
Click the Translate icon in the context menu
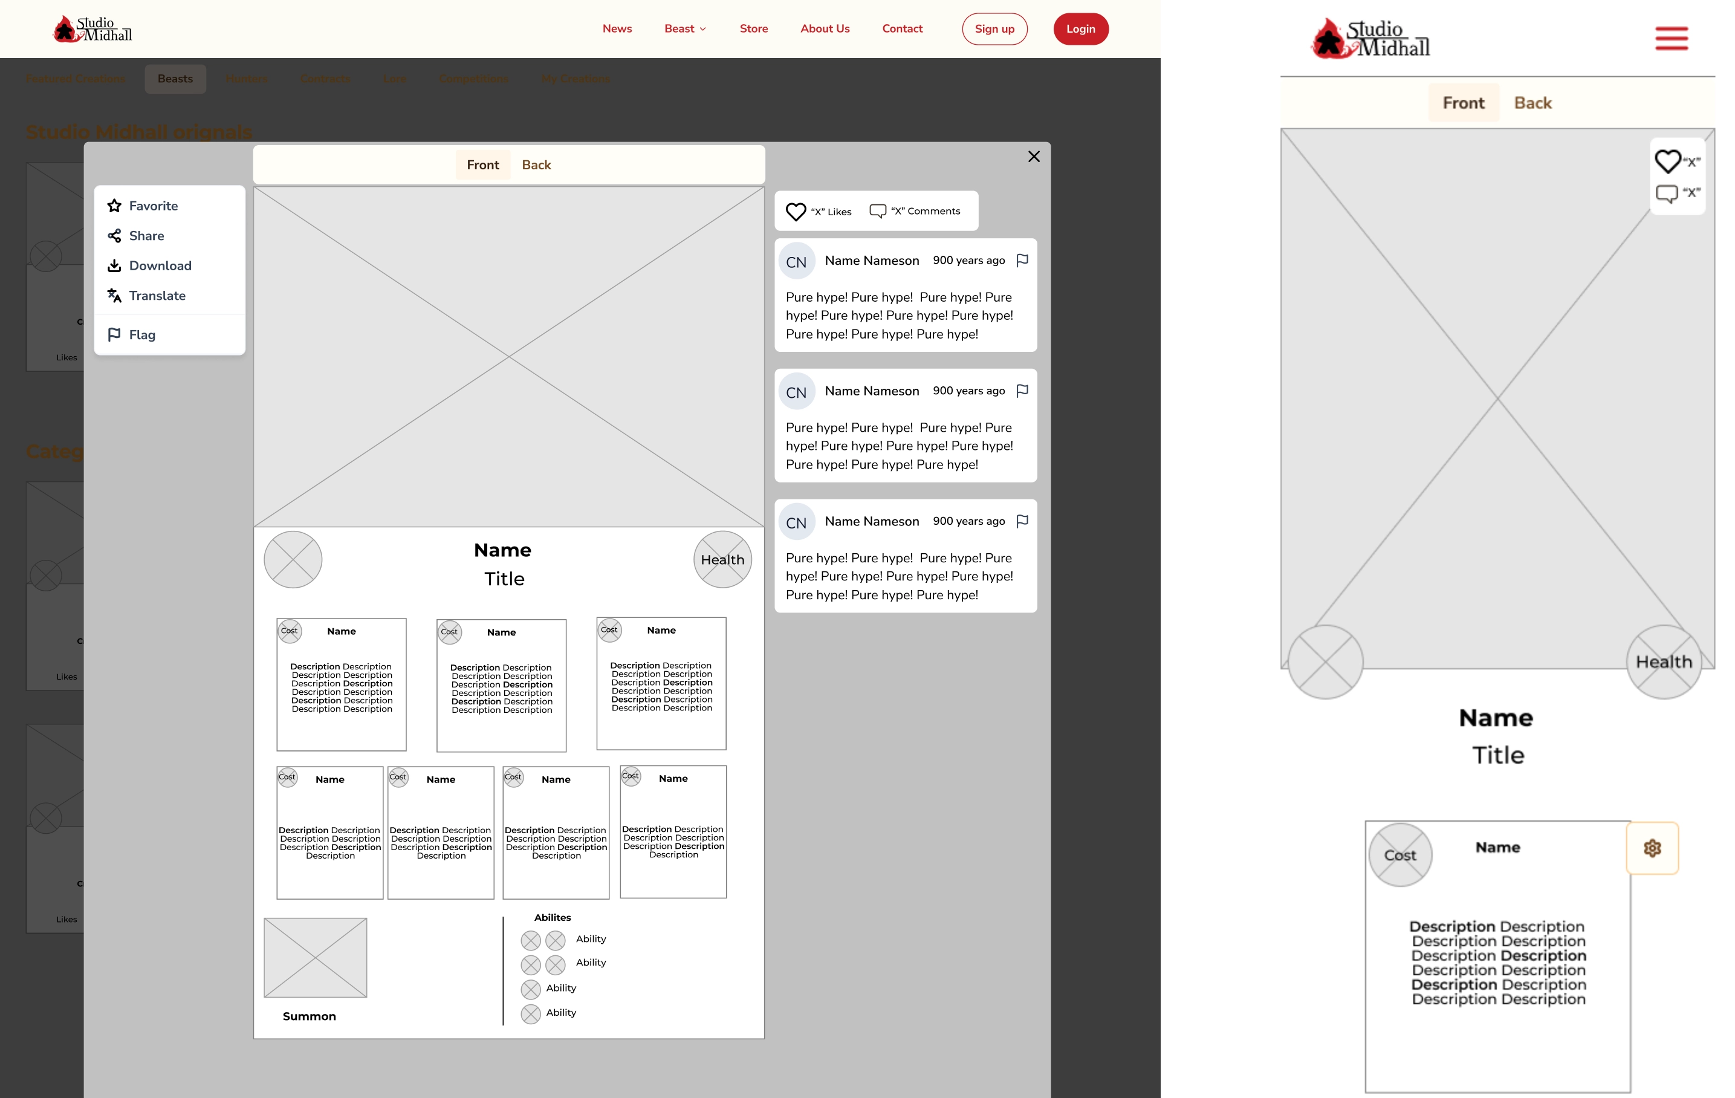(x=115, y=296)
